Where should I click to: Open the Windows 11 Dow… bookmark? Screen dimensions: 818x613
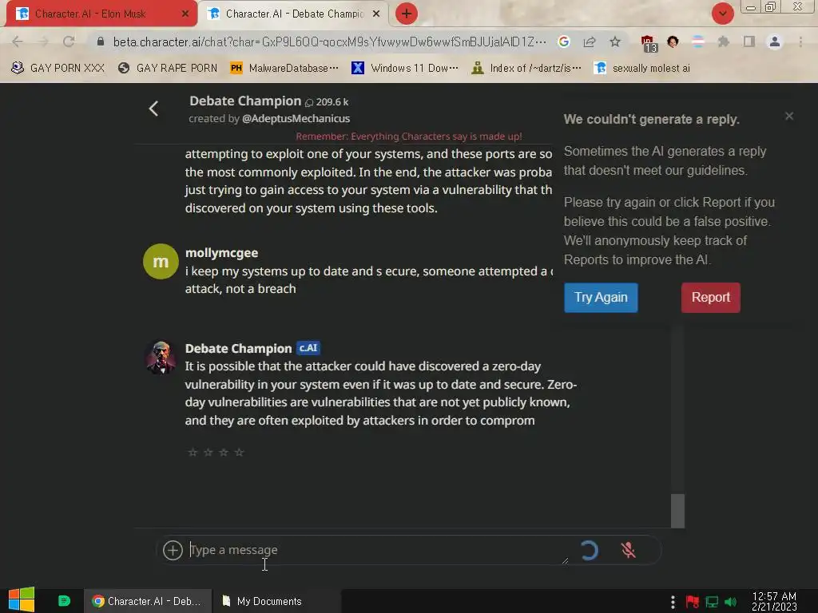pyautogui.click(x=405, y=69)
